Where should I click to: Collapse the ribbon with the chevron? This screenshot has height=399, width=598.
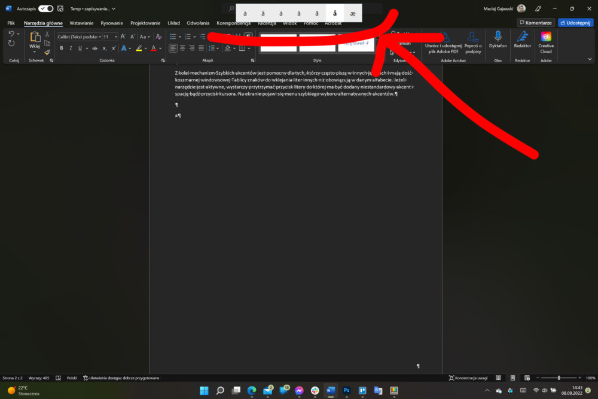pos(590,59)
